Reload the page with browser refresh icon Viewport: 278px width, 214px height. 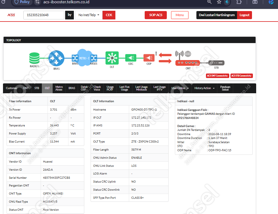click(3, 2)
